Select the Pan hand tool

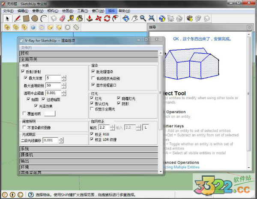tap(134, 18)
